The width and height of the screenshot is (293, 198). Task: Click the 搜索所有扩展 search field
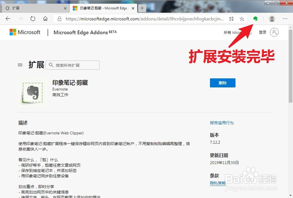point(72,65)
